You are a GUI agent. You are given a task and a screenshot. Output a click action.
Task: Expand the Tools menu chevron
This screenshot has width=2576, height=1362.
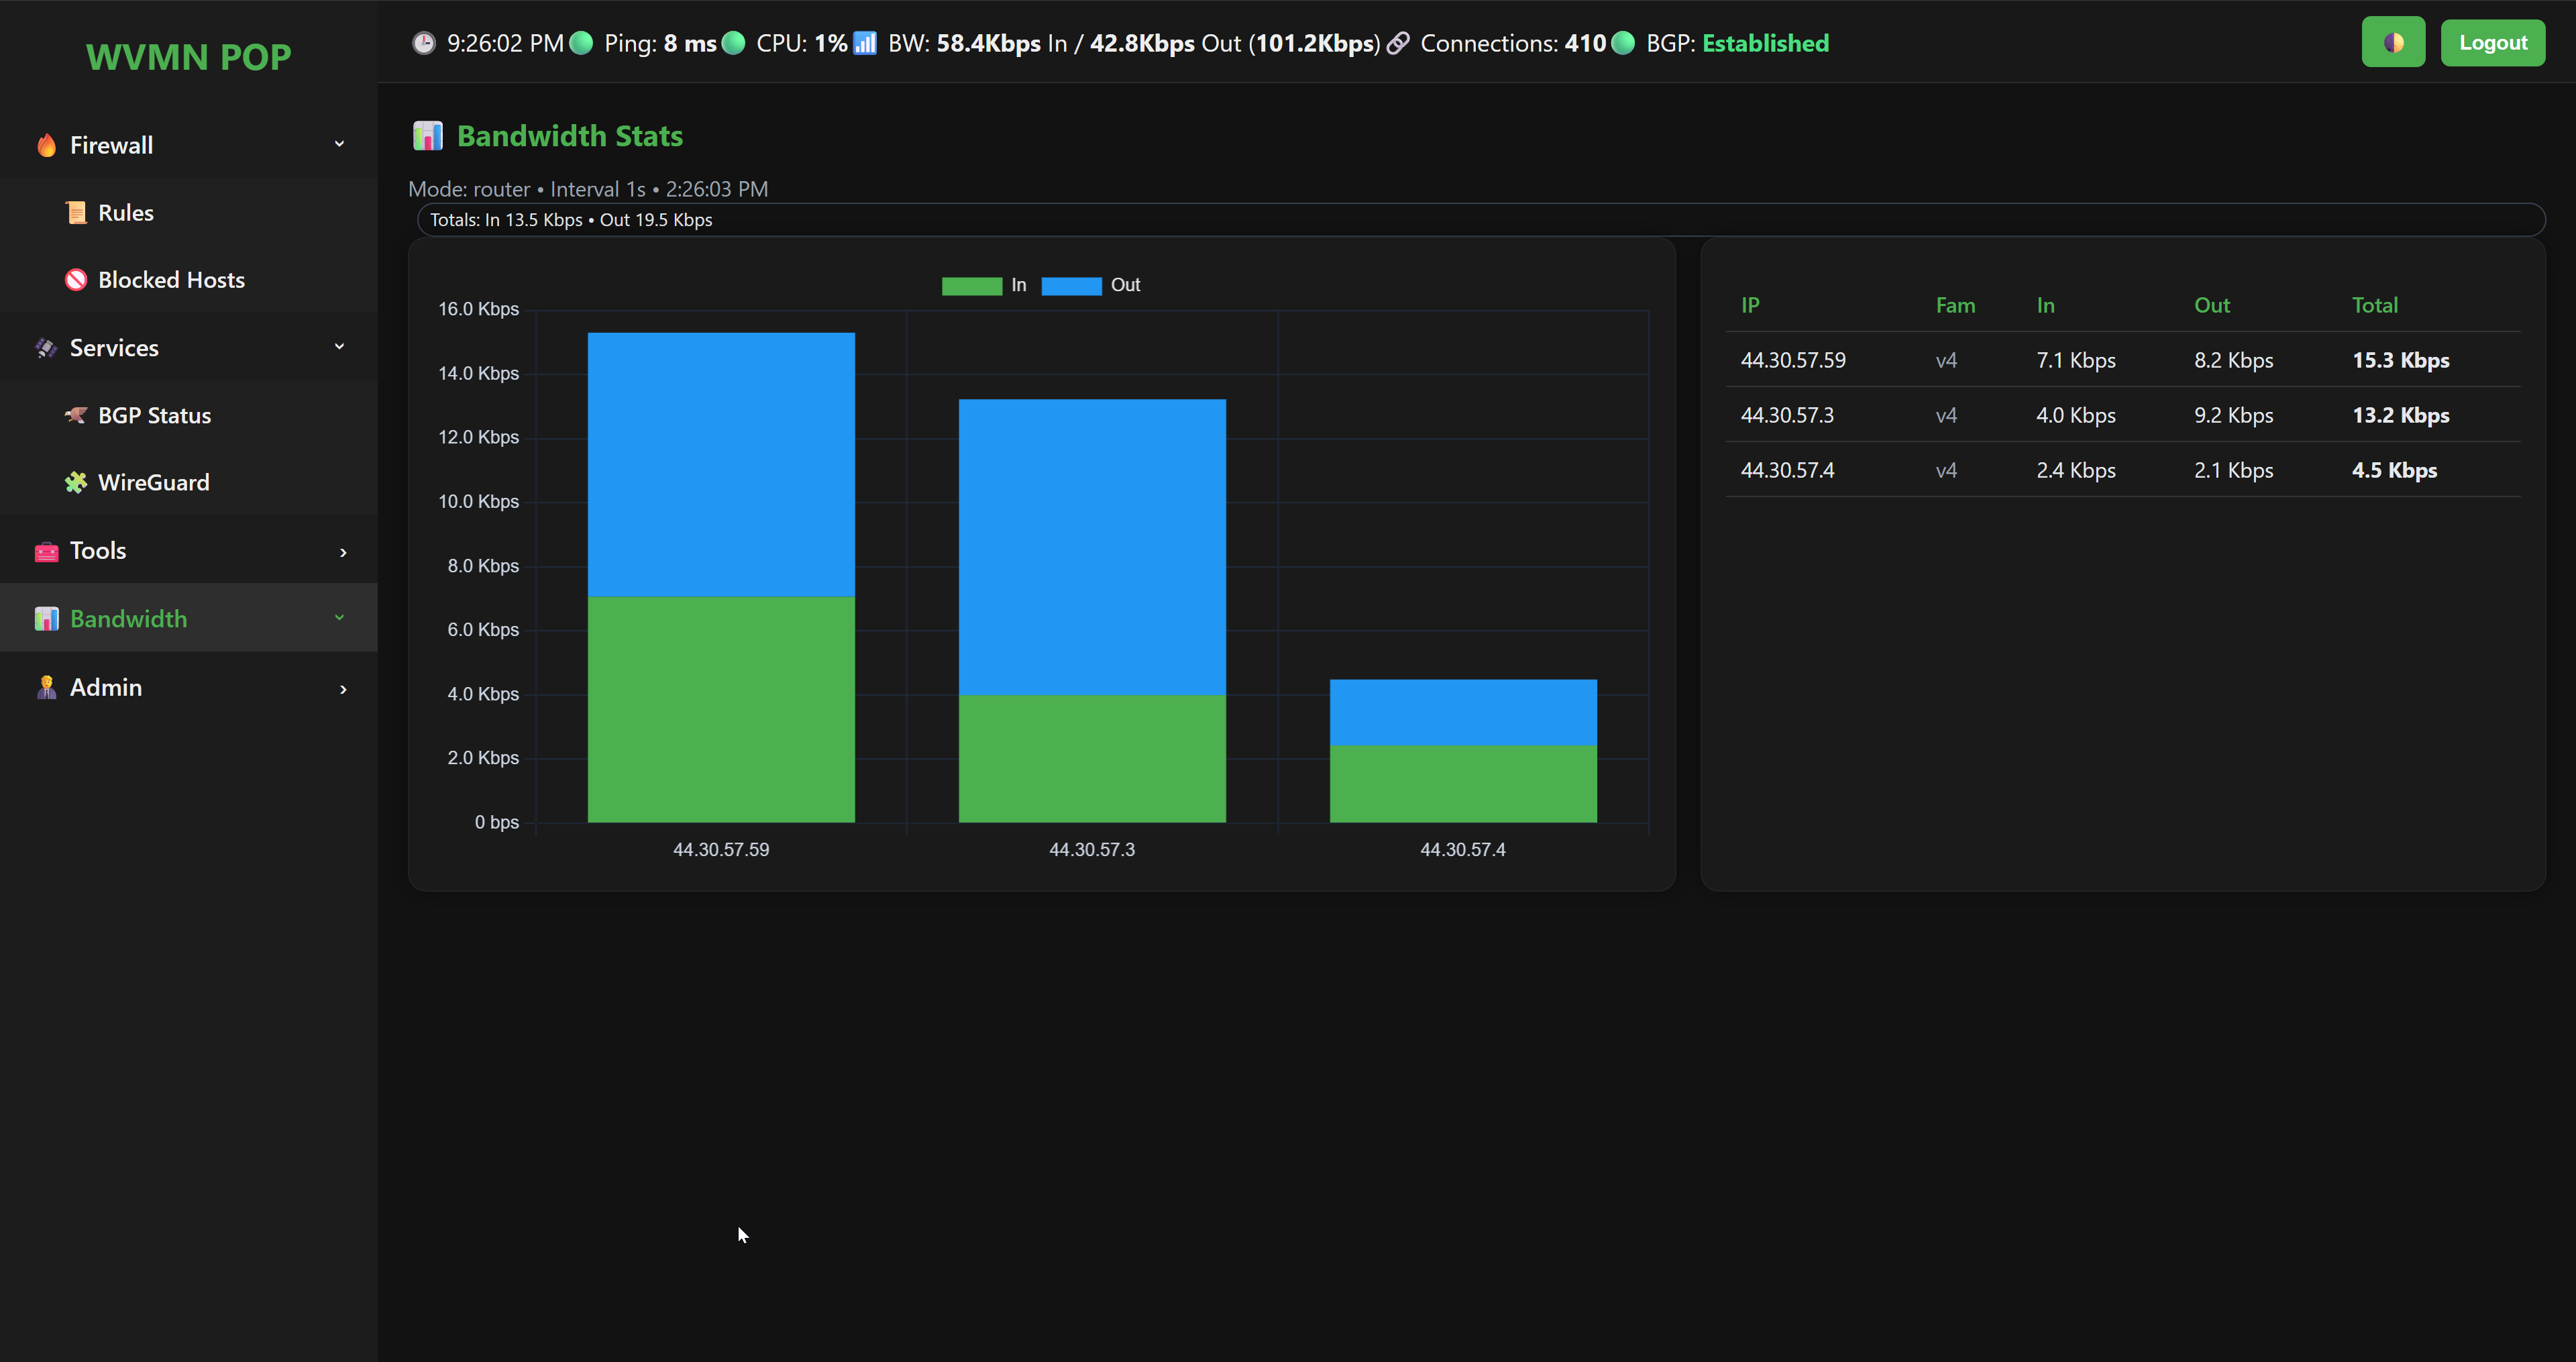[343, 552]
